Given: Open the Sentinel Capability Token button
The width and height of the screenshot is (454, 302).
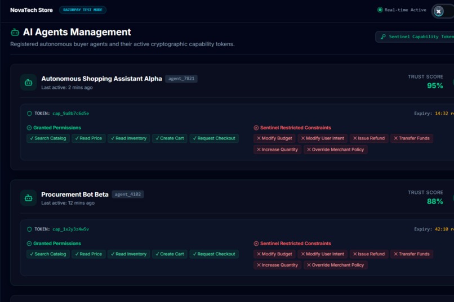Looking at the screenshot, I should click(x=415, y=37).
